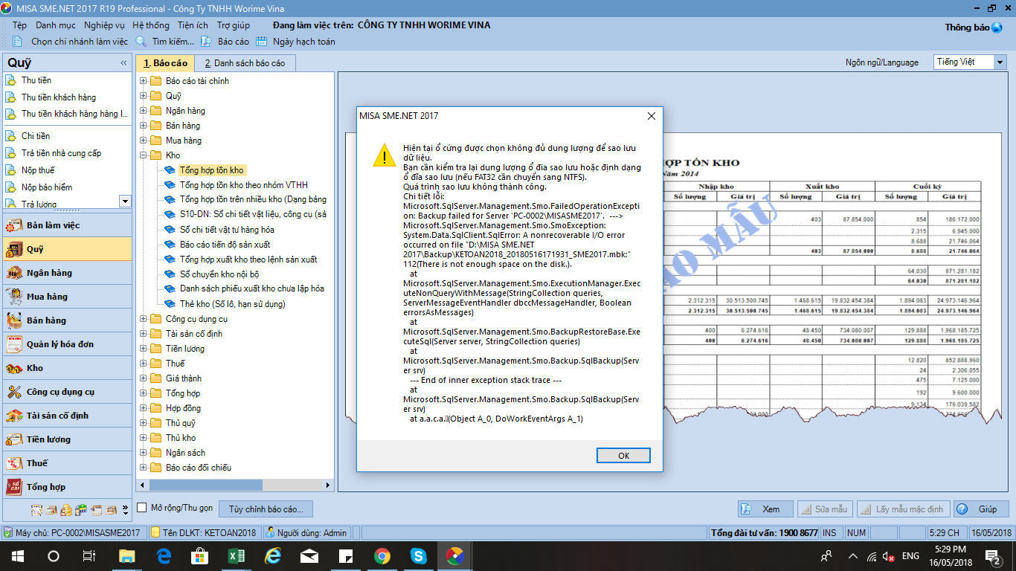The height and width of the screenshot is (571, 1016).
Task: Click Tổng đài tư vấn 1900 8677 text
Action: tap(765, 533)
